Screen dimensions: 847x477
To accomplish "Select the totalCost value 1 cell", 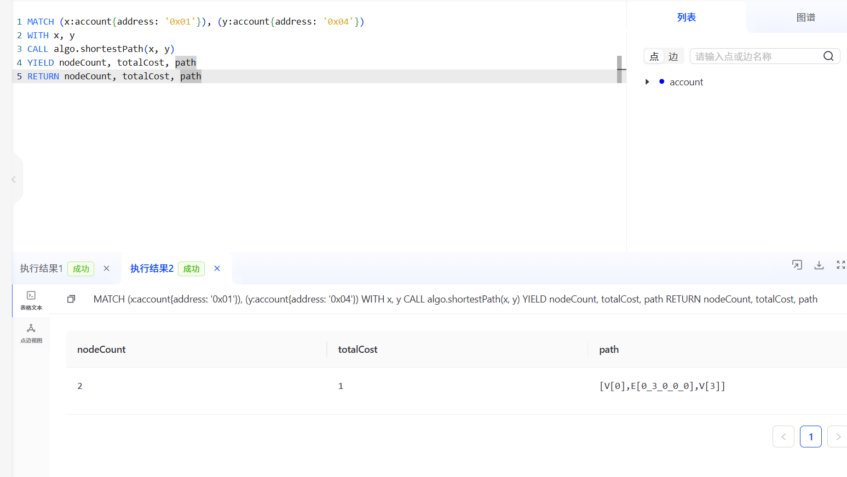I will (341, 386).
